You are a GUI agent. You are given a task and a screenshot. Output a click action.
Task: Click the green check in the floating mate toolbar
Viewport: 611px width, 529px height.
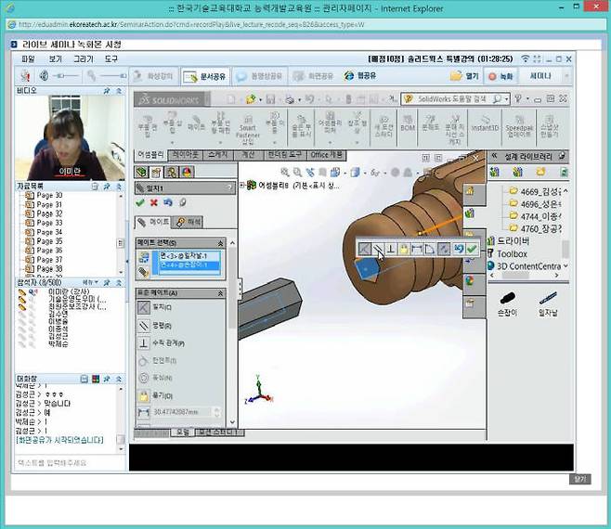click(x=472, y=249)
